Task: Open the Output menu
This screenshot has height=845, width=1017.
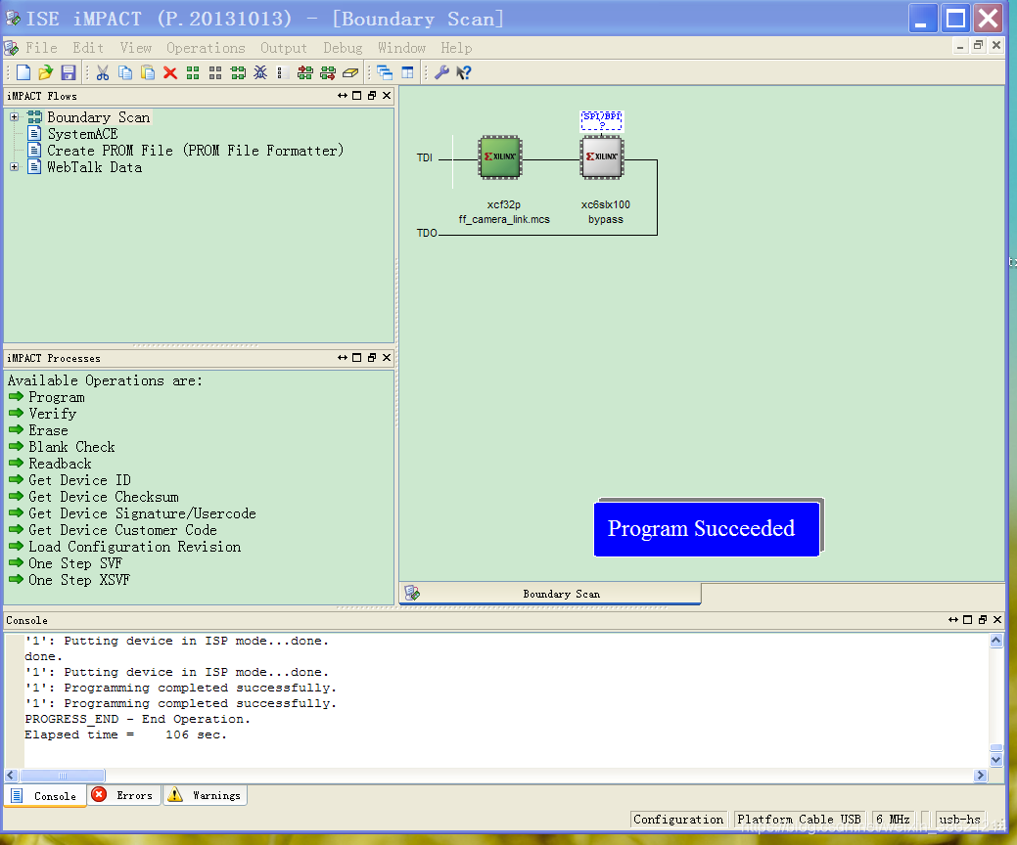Action: point(284,48)
